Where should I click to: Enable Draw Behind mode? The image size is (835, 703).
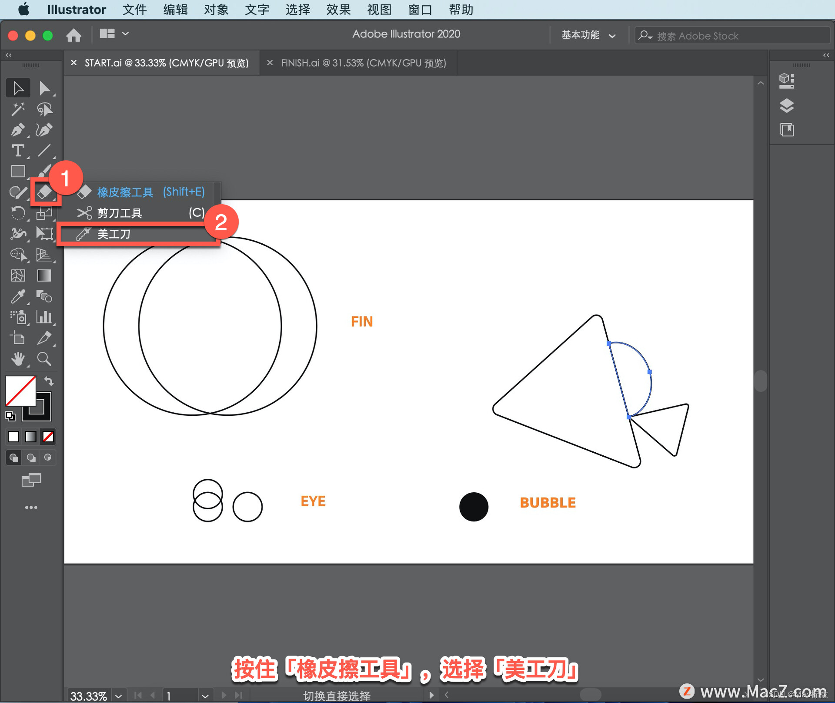tap(31, 457)
